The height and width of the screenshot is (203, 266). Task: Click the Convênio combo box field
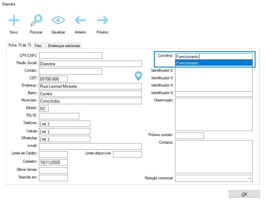click(214, 57)
